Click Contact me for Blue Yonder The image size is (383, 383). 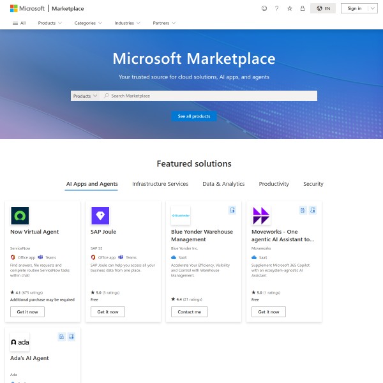pos(190,312)
